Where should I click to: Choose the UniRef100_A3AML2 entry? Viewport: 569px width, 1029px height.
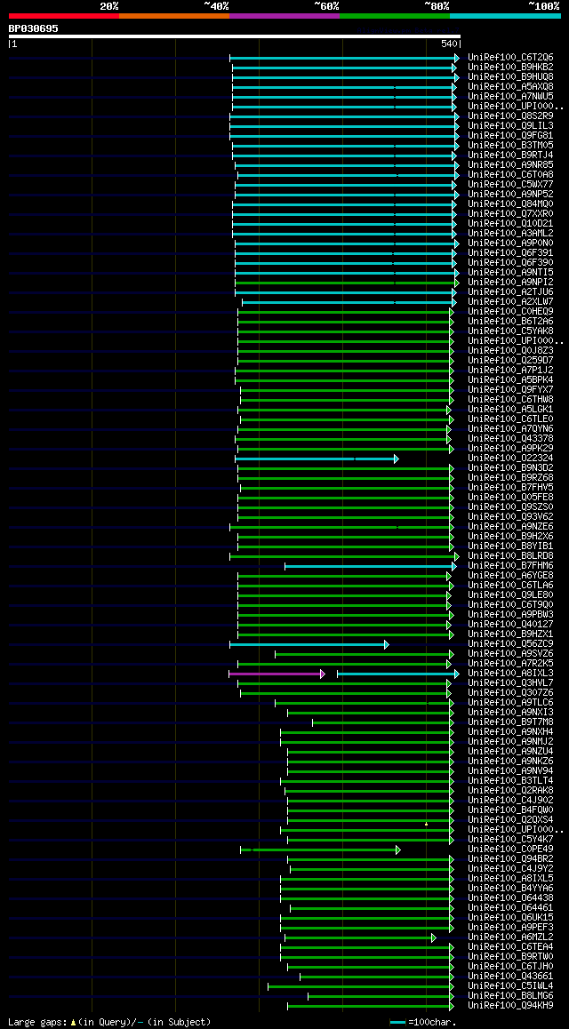(510, 233)
